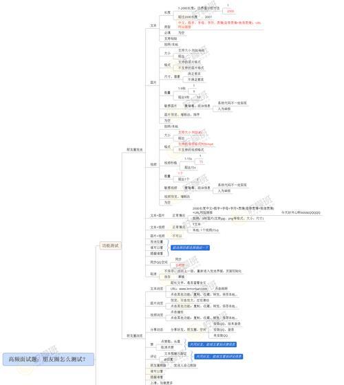Select the 功能测试 branch node
Viewport: 344px width, 385px height.
pyautogui.click(x=110, y=245)
